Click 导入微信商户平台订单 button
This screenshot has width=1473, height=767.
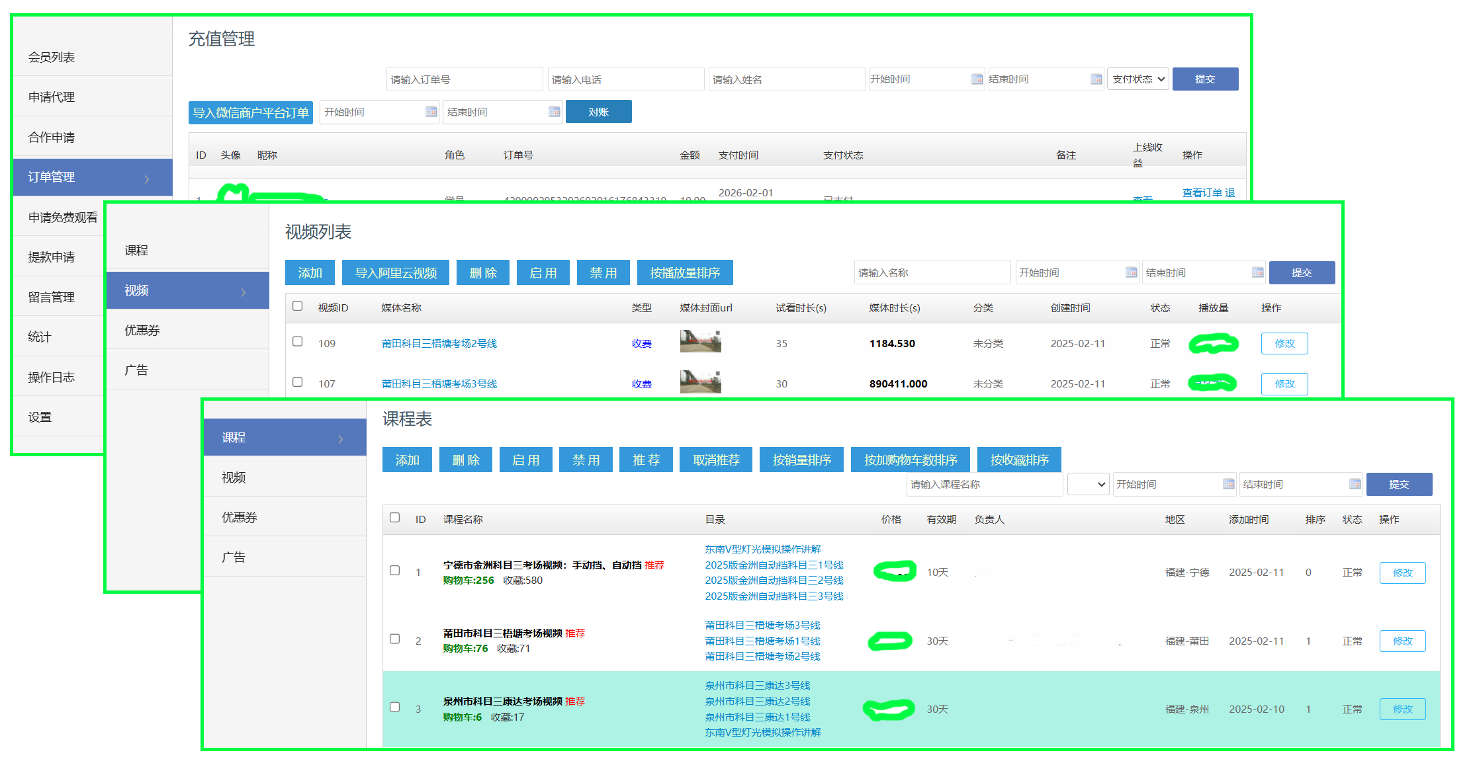click(x=251, y=112)
